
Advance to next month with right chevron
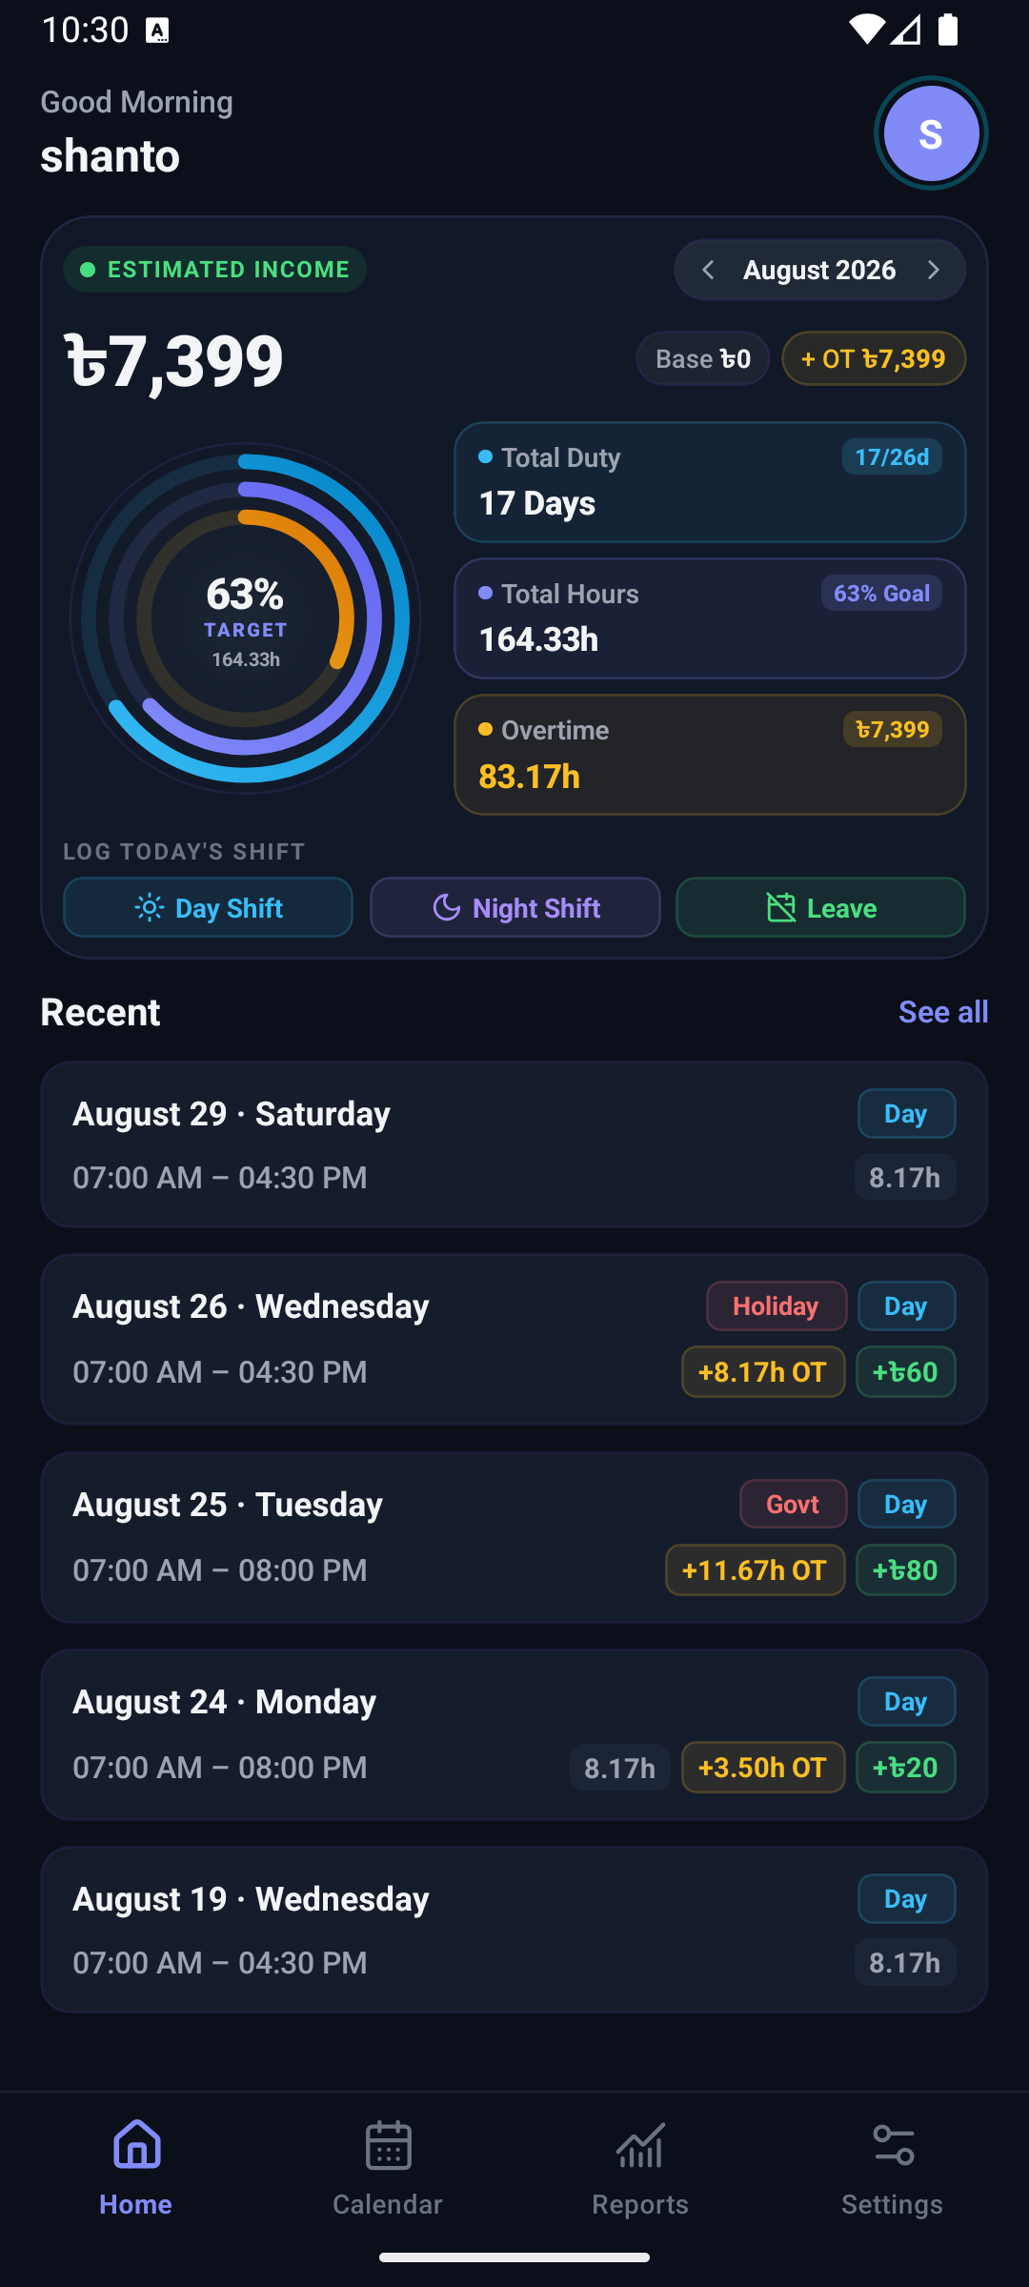933,271
